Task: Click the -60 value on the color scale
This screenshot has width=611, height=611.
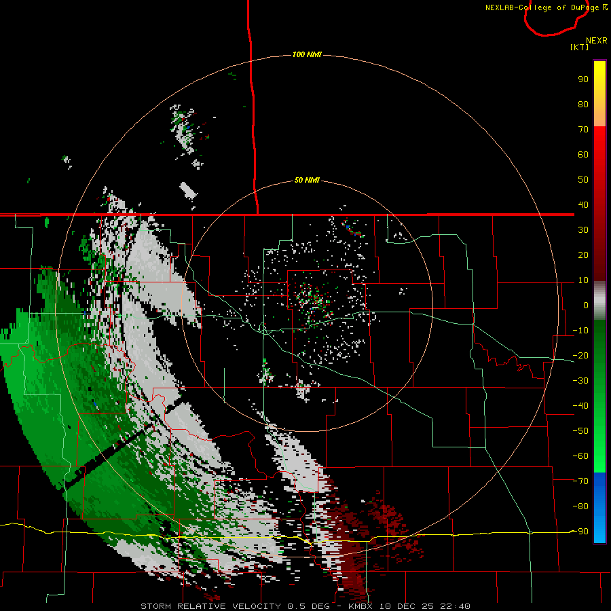Action: (580, 456)
